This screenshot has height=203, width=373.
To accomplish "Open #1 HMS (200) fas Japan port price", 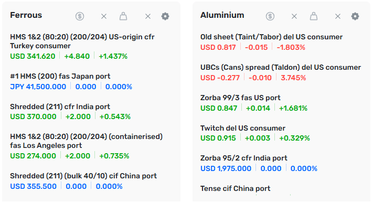I will (60, 76).
